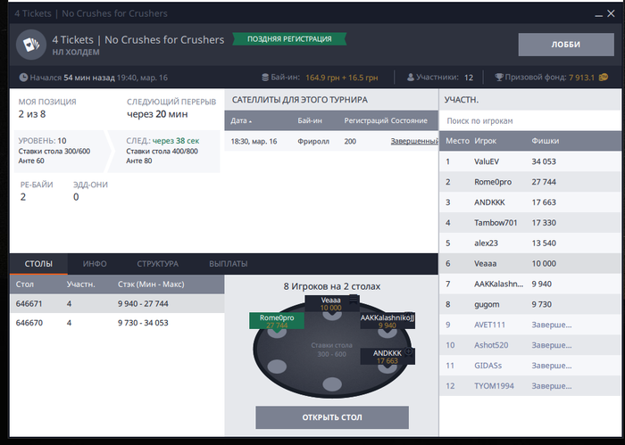Select player gugom in participants list

(530, 304)
